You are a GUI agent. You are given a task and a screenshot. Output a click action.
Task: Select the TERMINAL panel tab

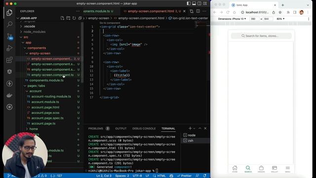(x=168, y=129)
